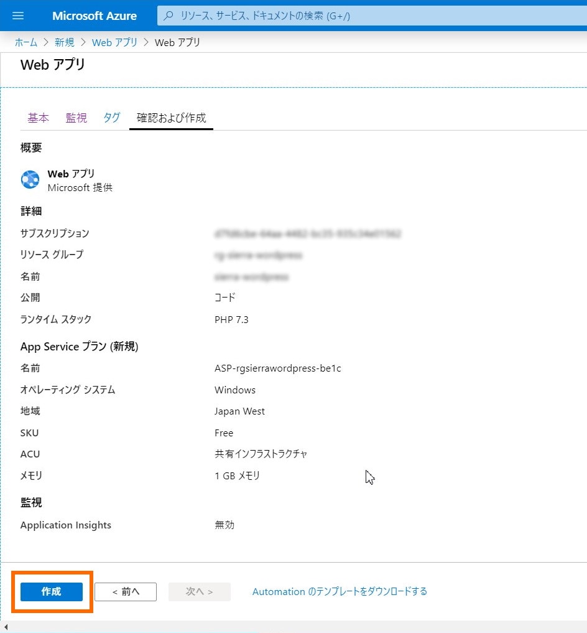This screenshot has width=587, height=633.
Task: Click the ランタイム スタック label
Action: click(x=56, y=319)
